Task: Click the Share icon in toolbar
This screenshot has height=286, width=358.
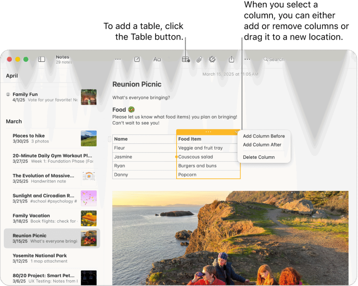Action: pyautogui.click(x=231, y=59)
